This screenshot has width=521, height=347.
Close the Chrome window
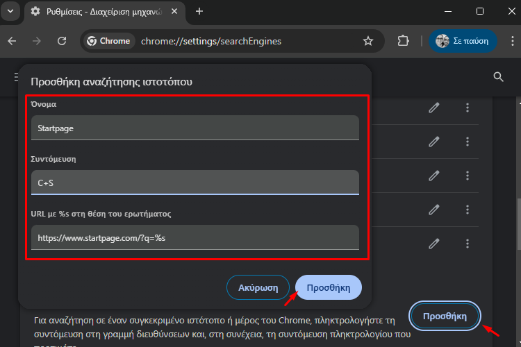coord(512,12)
